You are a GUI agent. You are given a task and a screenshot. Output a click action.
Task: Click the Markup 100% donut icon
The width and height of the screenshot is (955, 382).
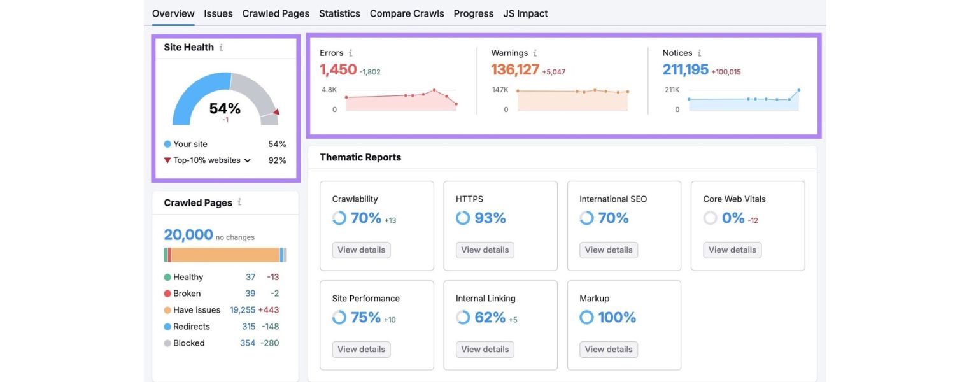coord(586,318)
